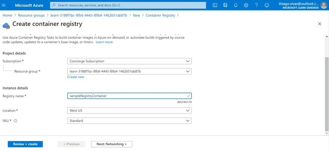Click Review + create button

pyautogui.click(x=25, y=144)
